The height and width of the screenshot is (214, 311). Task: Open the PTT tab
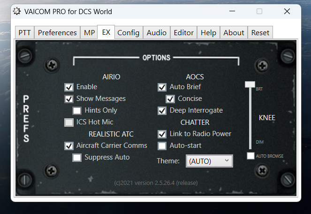[x=24, y=32]
